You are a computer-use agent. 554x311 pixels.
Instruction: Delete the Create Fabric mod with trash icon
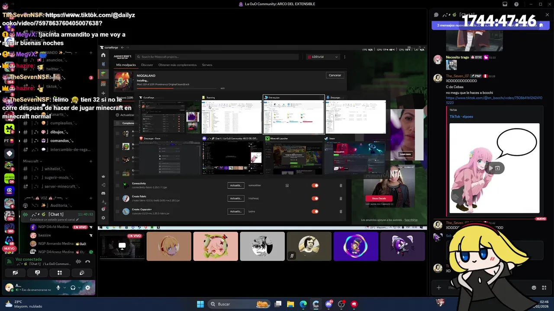(341, 198)
